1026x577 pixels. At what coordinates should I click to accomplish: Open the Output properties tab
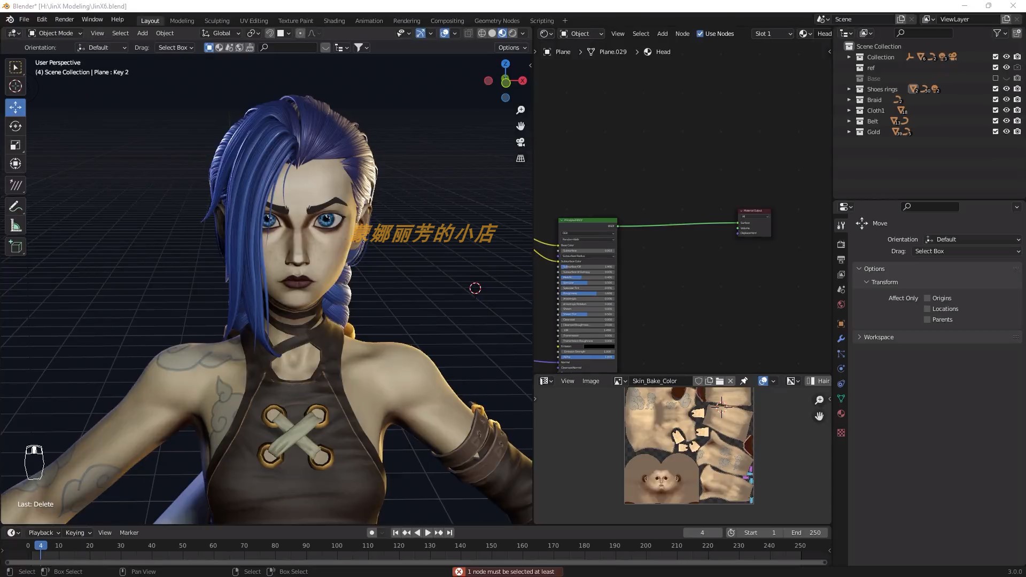pos(841,259)
